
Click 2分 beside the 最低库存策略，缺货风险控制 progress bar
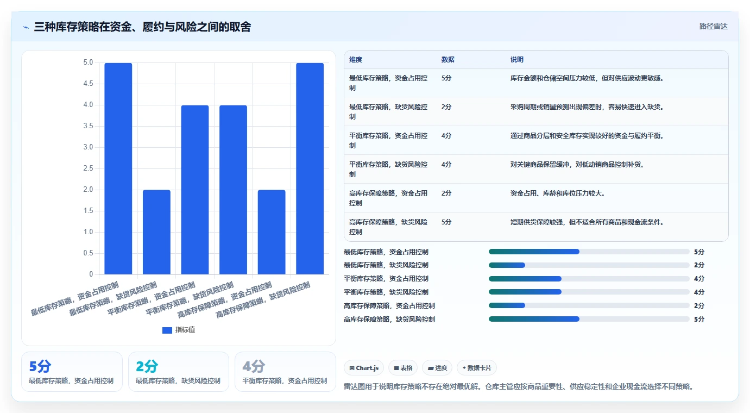[x=699, y=265]
